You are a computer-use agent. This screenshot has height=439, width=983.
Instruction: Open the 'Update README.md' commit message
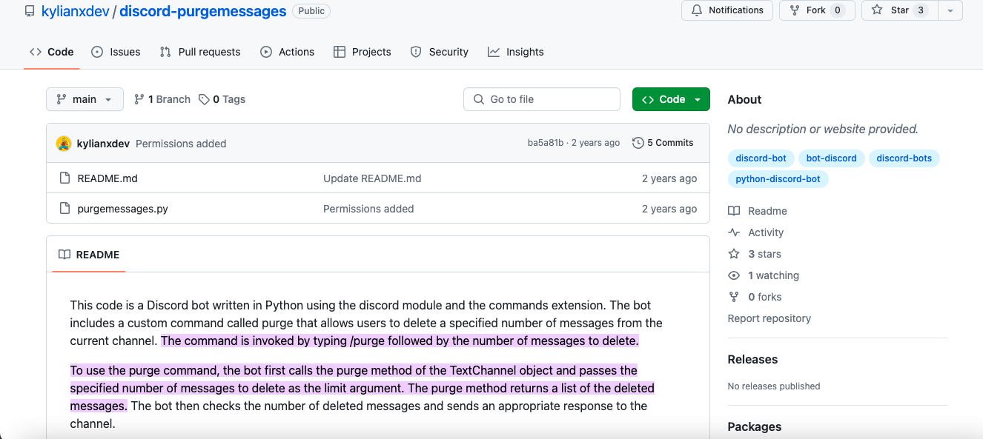coord(372,178)
